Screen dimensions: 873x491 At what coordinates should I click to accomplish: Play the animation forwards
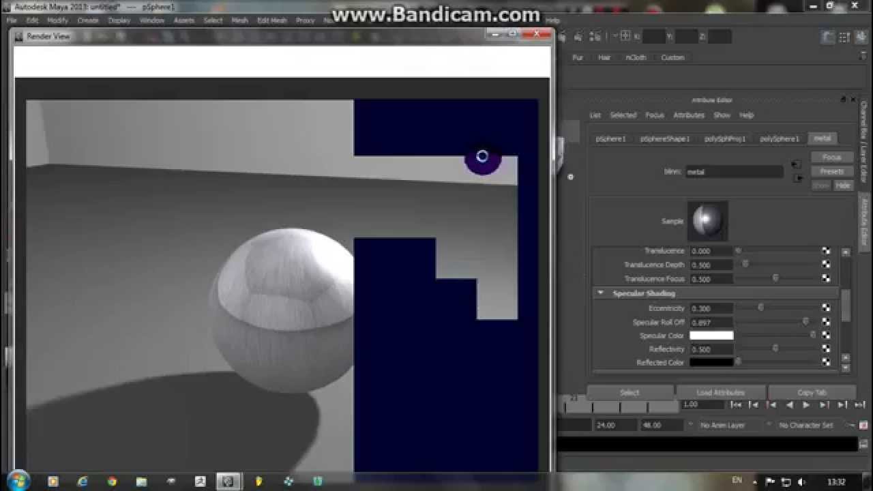click(x=806, y=405)
